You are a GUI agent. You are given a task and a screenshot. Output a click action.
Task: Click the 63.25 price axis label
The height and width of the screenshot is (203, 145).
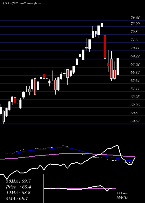135,97
